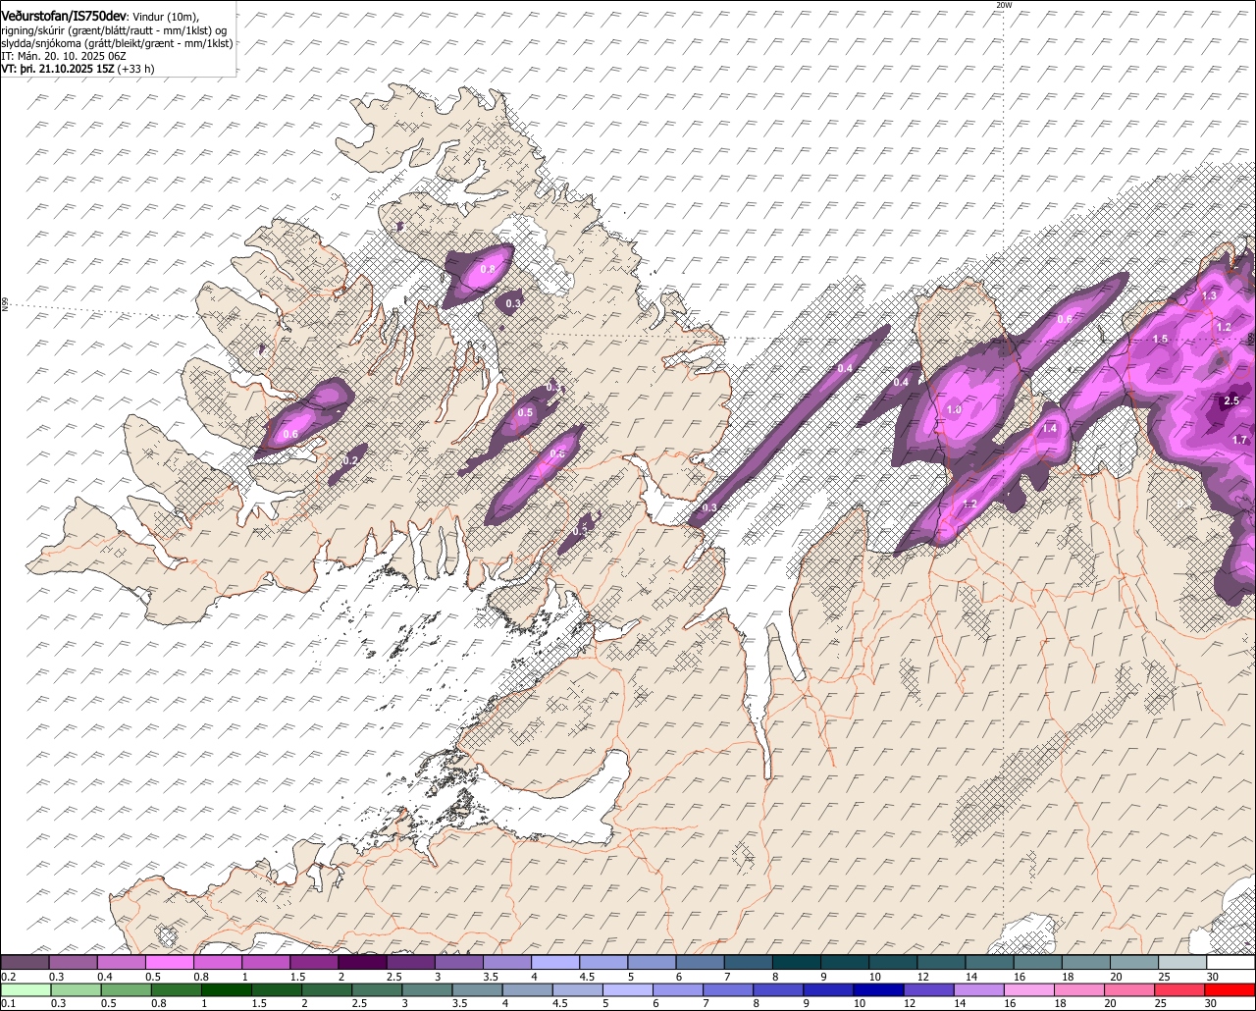Select top legend swatch between 25 and 30

coord(1183,962)
